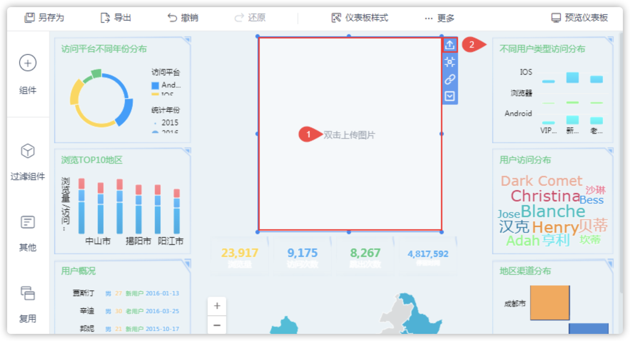Screen dimensions: 630x341
Task: Click the 撤销 undo button
Action: pos(183,17)
